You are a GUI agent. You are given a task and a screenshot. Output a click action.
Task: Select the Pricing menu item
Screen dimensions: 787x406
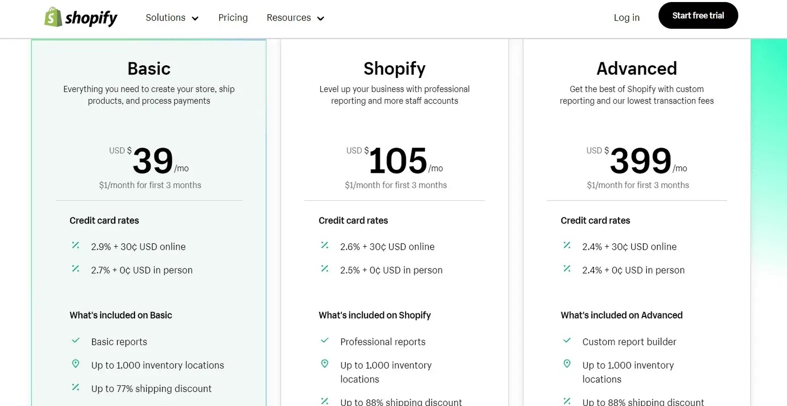pyautogui.click(x=233, y=18)
